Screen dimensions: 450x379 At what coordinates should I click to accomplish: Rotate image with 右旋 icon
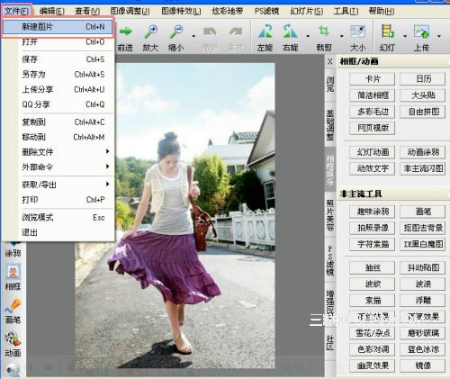(x=290, y=31)
